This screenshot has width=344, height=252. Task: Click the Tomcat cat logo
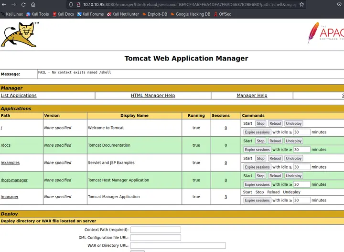[x=19, y=35]
